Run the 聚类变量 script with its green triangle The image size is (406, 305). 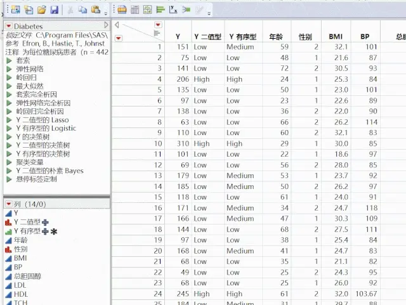coord(9,162)
